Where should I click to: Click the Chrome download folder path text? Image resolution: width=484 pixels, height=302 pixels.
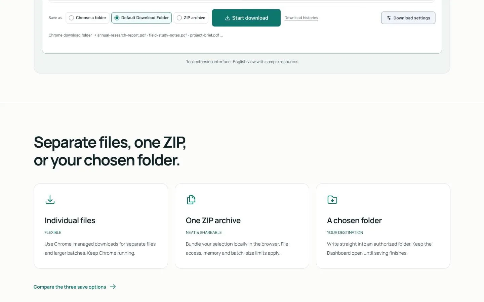coord(136,35)
